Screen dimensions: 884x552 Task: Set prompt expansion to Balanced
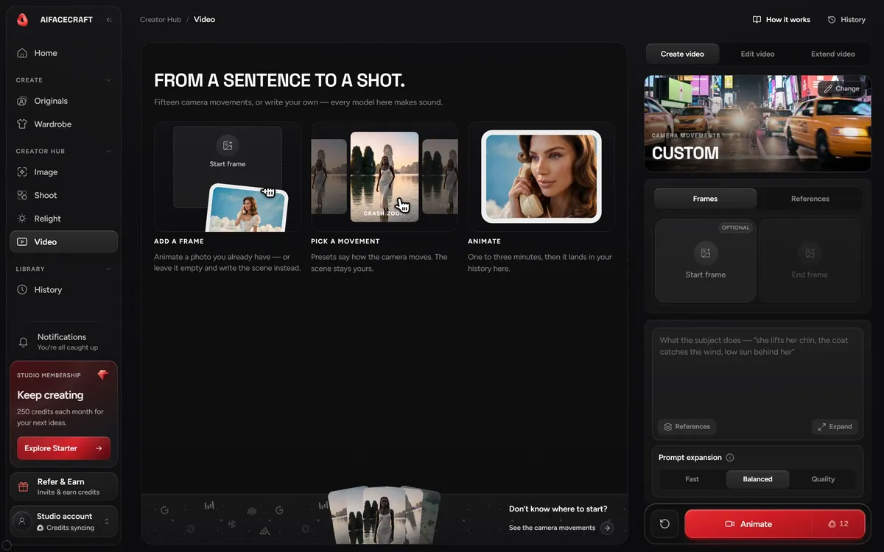click(x=757, y=479)
